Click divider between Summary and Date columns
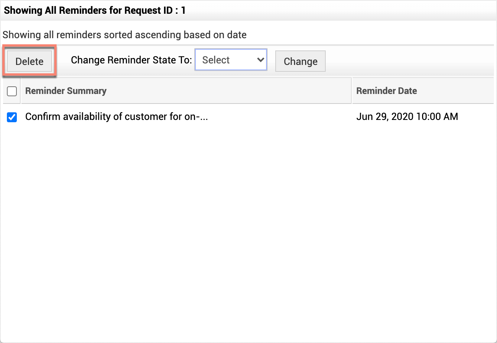 pyautogui.click(x=352, y=91)
